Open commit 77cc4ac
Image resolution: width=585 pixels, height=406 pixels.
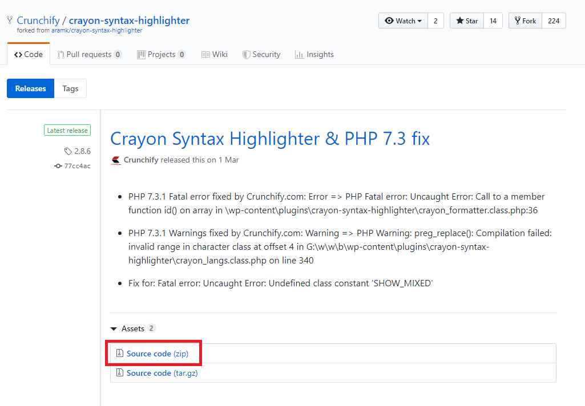pyautogui.click(x=77, y=166)
